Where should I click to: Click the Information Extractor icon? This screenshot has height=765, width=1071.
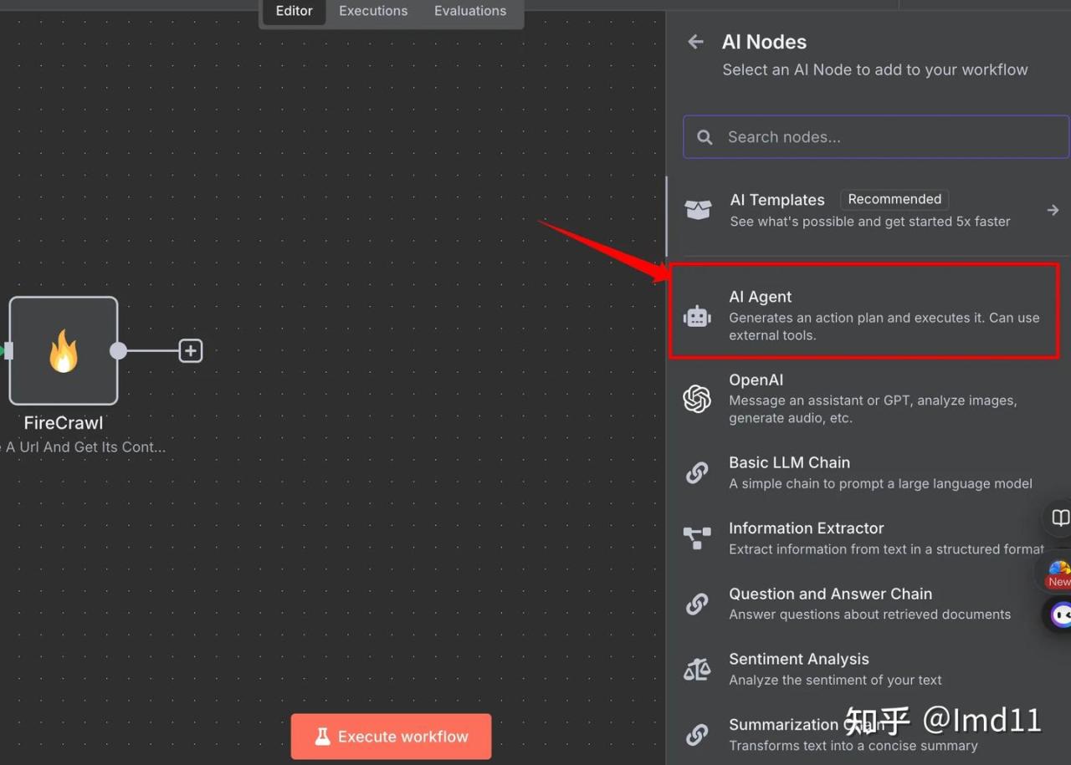(x=697, y=538)
